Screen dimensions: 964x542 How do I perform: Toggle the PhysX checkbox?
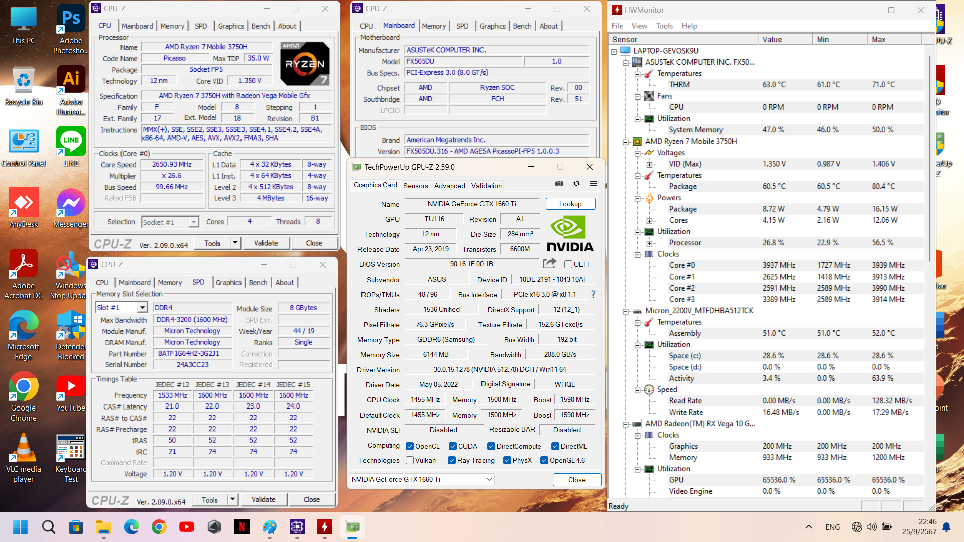(x=507, y=460)
